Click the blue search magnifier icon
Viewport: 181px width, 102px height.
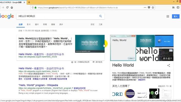pos(101,16)
